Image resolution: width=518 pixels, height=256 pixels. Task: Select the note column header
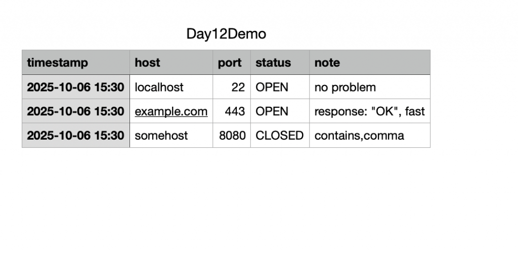point(370,62)
